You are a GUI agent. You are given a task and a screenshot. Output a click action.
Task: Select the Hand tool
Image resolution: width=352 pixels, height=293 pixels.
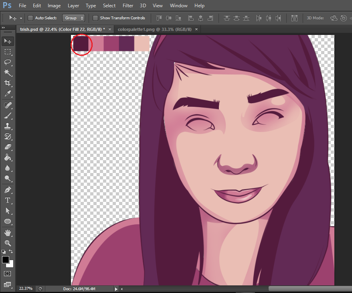[x=8, y=233]
